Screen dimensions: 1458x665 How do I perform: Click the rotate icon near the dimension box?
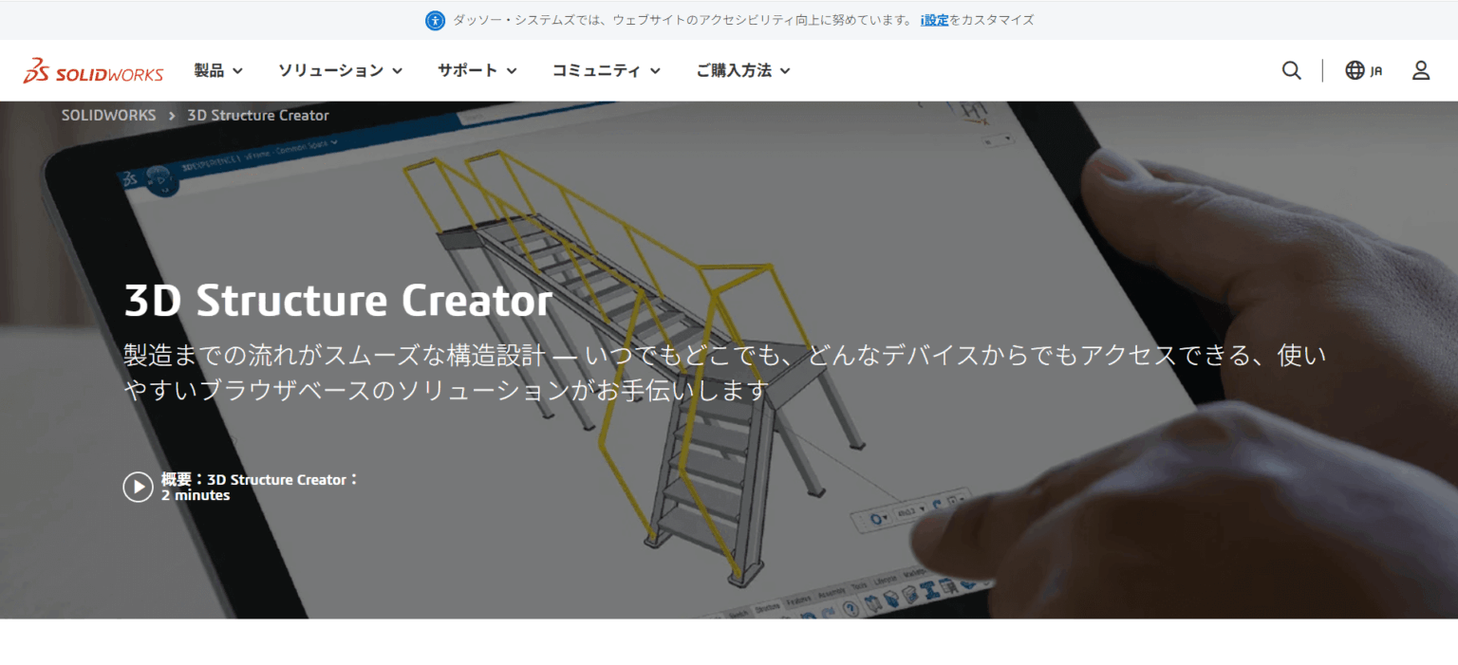pos(937,505)
